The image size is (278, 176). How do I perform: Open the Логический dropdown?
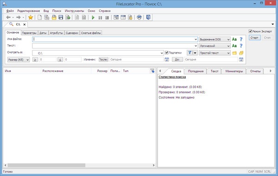[x=215, y=46]
